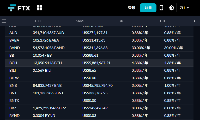This screenshot has height=120, width=200.
Task: Click the BNT coin name
Action: pyautogui.click(x=13, y=93)
